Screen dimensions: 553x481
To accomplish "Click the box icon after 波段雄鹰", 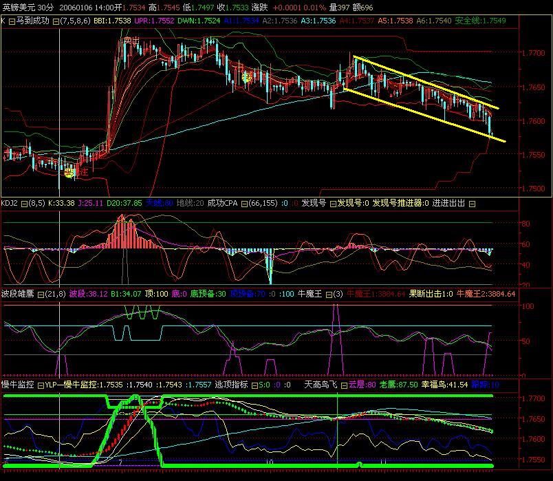I will 41,295.
